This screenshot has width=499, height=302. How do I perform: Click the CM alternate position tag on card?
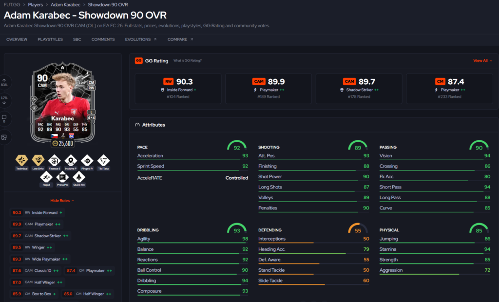(91, 82)
